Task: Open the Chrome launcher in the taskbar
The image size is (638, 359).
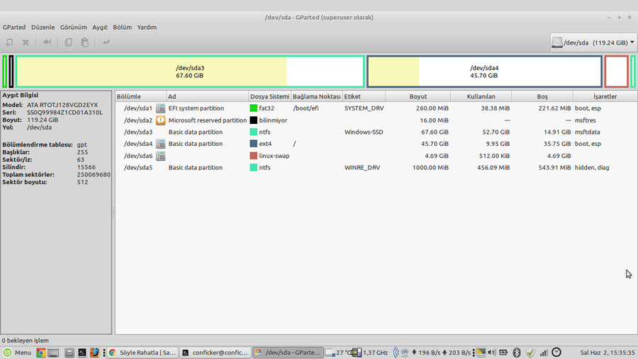Action: coord(40,353)
